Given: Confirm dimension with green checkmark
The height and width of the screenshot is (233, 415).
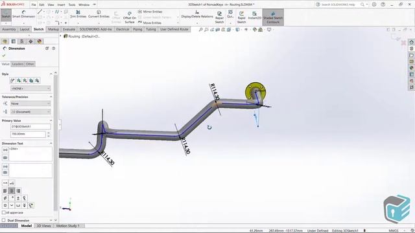Looking at the screenshot, I should click(x=4, y=56).
